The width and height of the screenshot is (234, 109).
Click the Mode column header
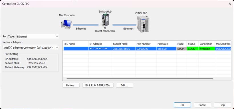181,44
